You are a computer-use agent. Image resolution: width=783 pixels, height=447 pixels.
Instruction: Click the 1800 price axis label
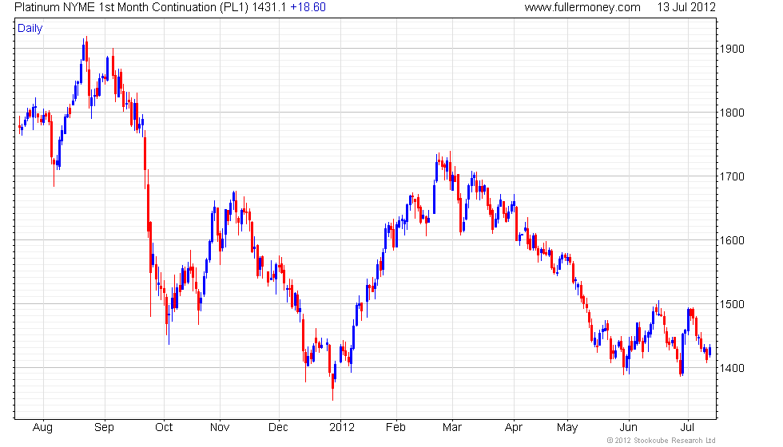click(732, 113)
